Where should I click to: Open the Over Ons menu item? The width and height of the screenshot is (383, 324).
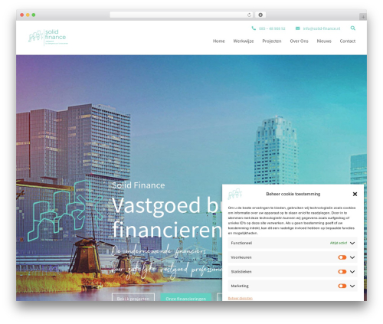299,41
